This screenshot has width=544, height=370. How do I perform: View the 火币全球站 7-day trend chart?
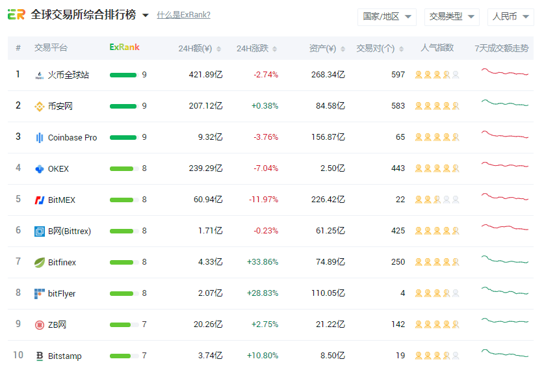[x=505, y=72]
